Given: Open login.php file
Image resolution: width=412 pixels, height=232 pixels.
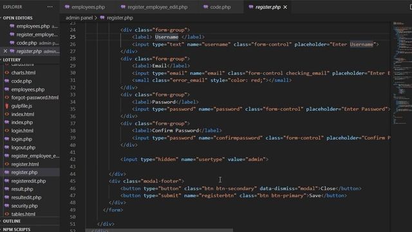Looking at the screenshot, I should [x=21, y=139].
